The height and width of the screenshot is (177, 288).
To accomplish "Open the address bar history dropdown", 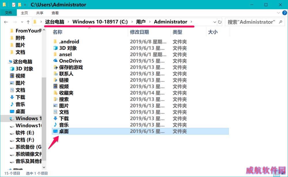I will (x=215, y=22).
